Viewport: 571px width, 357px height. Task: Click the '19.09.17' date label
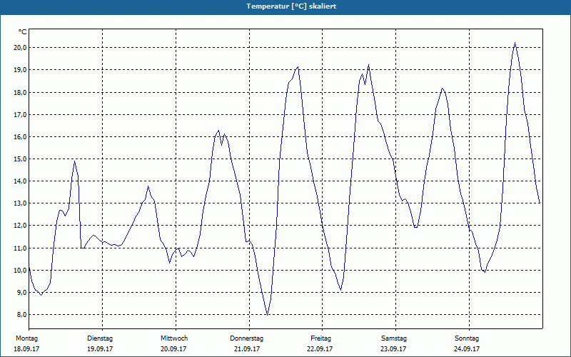click(100, 349)
